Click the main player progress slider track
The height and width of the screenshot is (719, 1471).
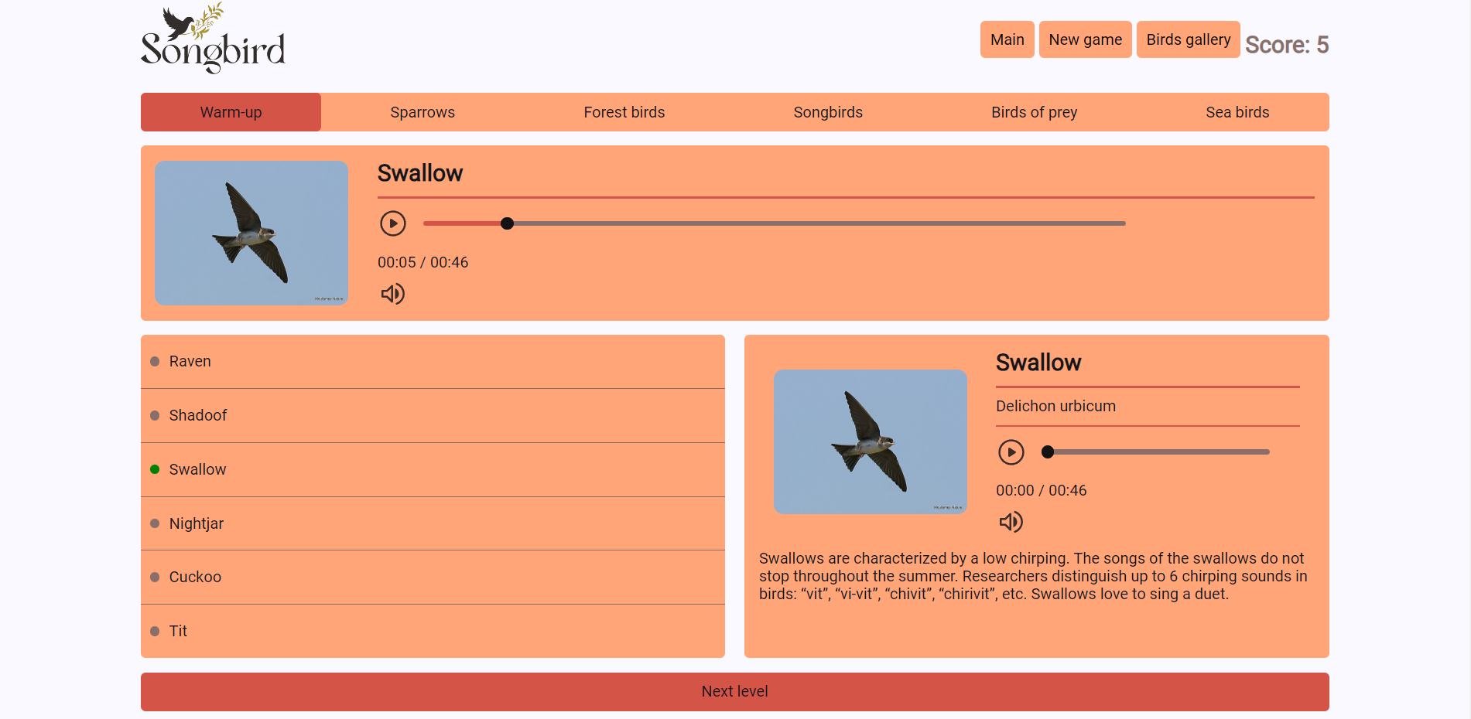click(x=774, y=223)
